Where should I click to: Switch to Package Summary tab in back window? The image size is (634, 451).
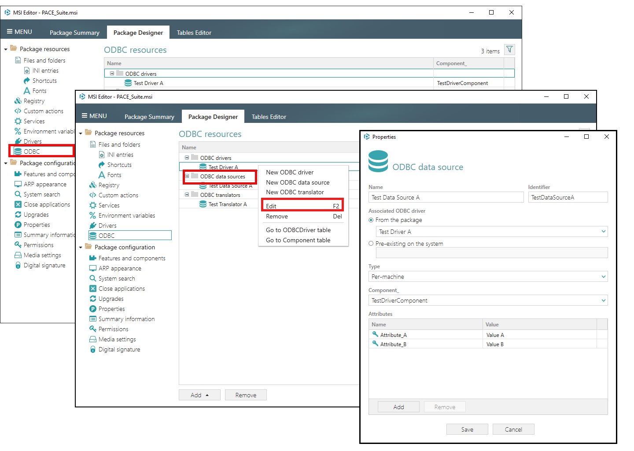74,33
